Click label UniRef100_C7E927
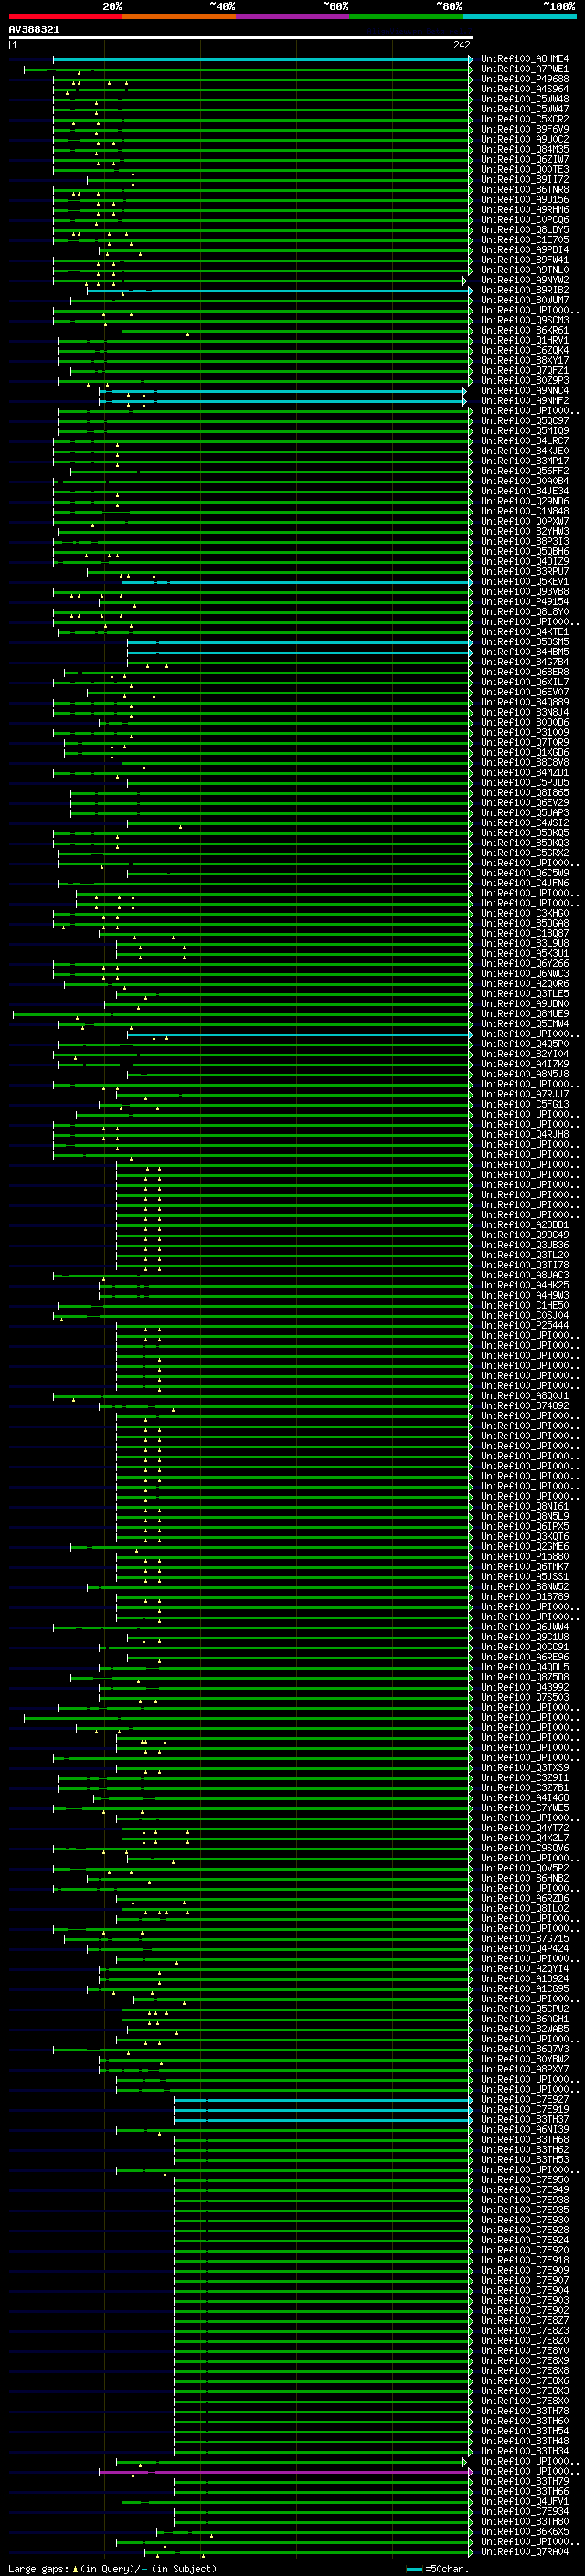Screen dimensions: 585x2576 coord(524,2099)
